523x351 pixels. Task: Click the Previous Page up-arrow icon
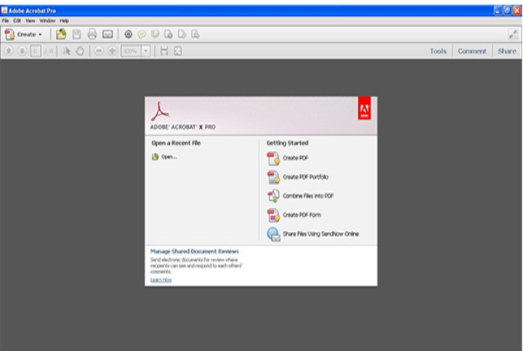9,51
